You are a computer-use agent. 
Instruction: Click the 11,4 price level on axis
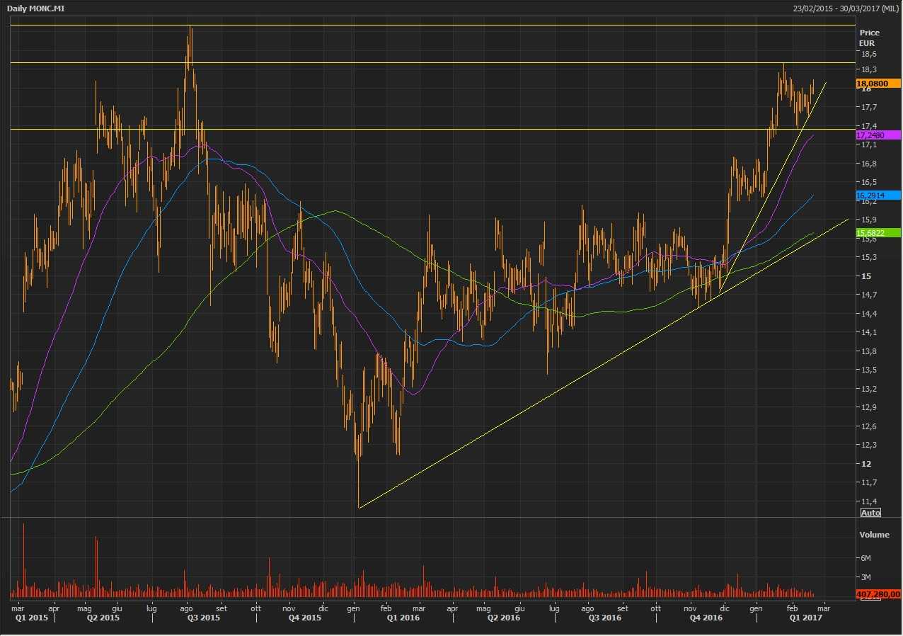point(869,501)
